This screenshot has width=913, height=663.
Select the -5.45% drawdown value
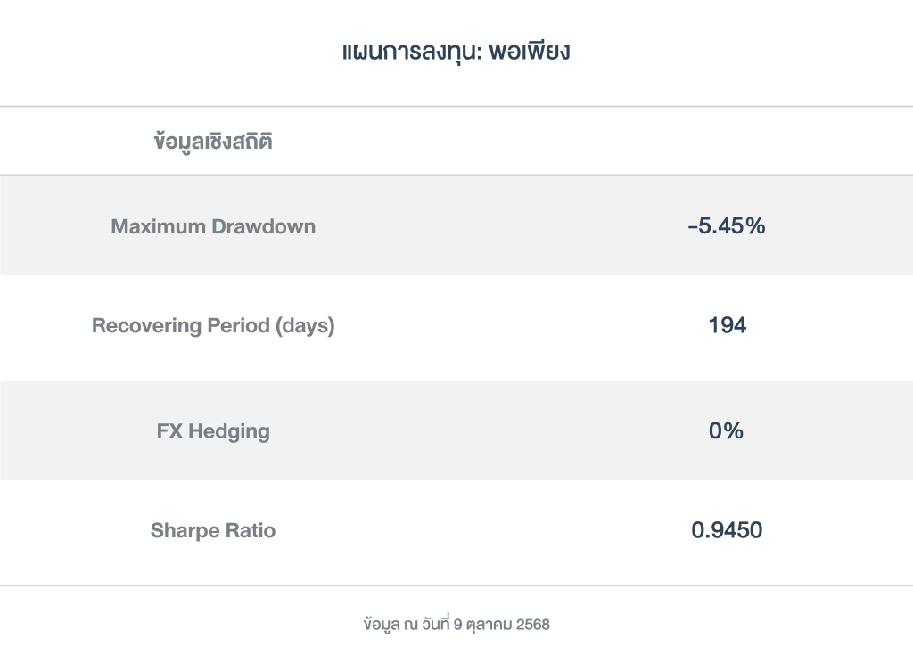(727, 226)
